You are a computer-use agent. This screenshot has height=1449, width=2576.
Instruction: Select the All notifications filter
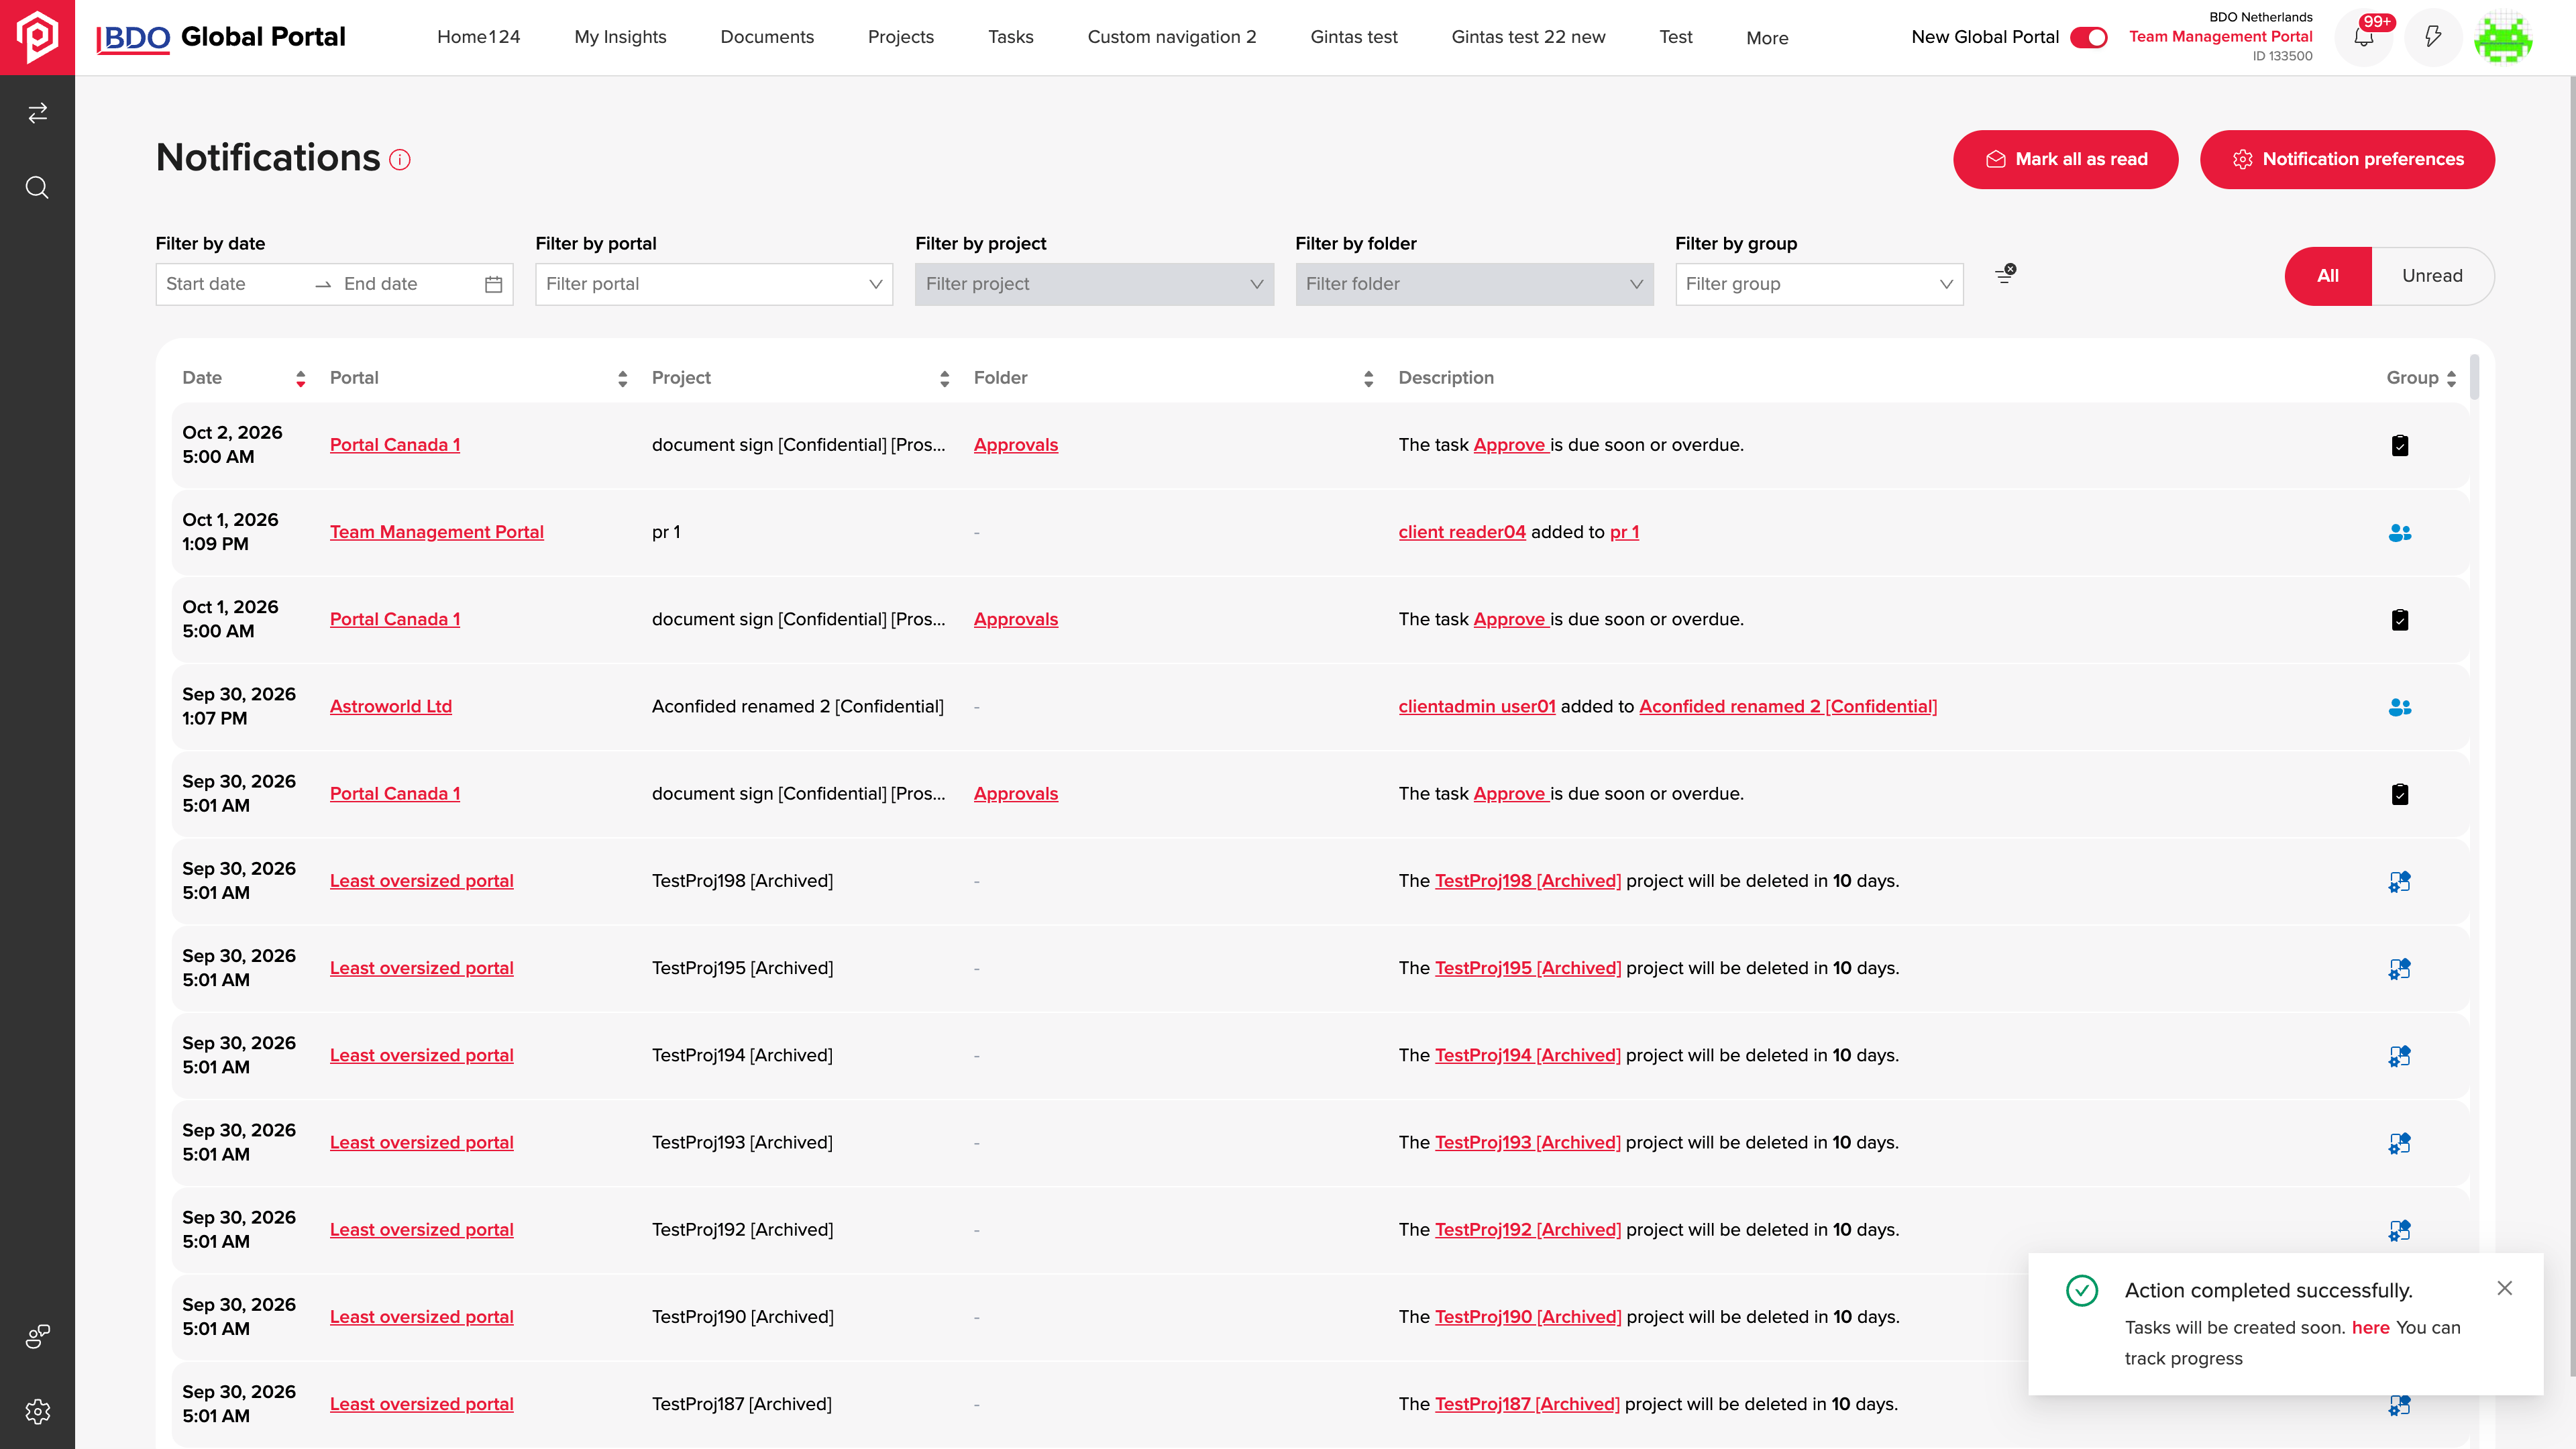pos(2327,276)
